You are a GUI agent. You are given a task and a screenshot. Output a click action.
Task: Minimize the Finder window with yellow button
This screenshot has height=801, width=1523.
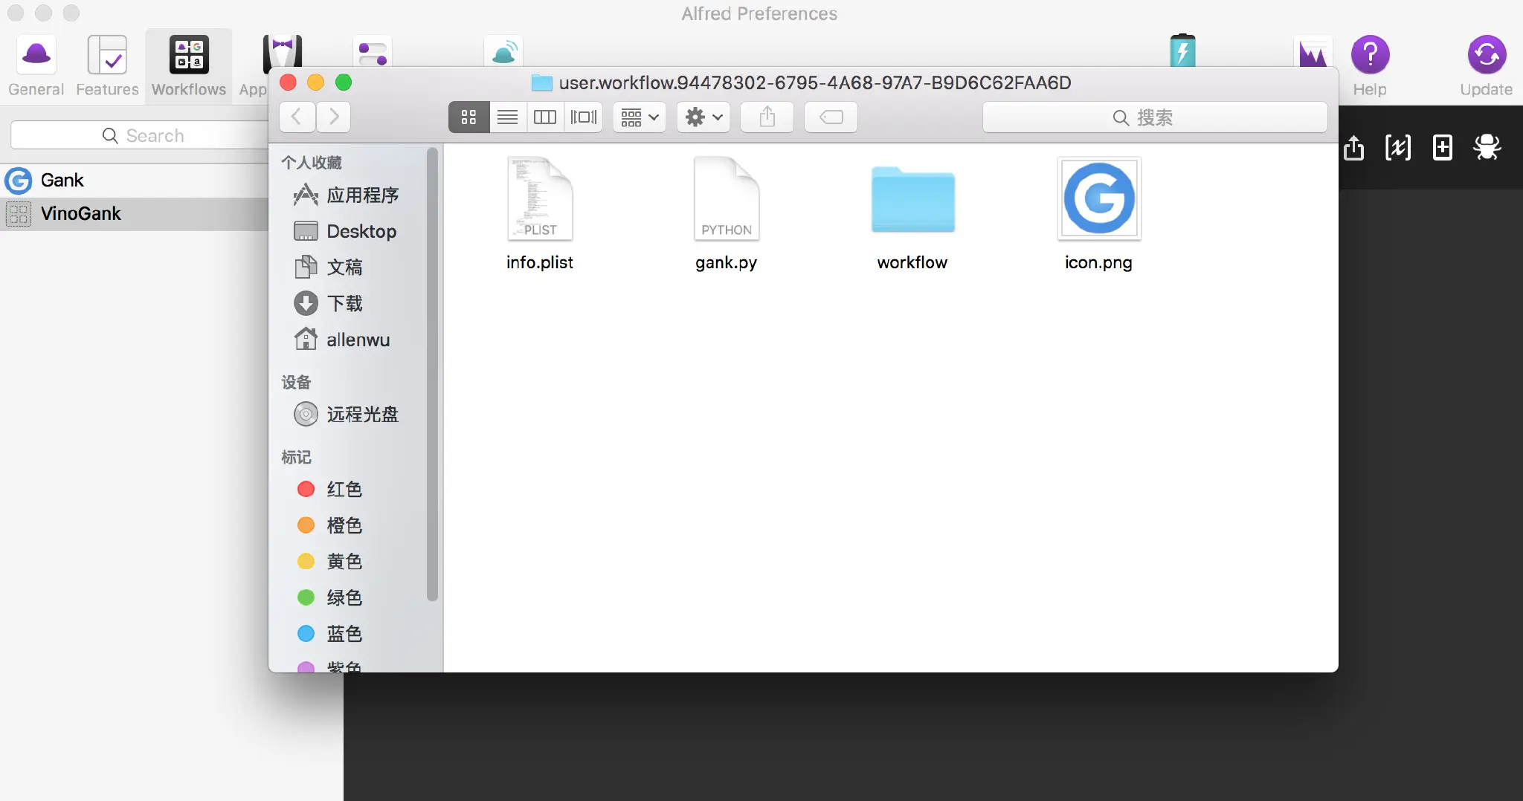[316, 82]
